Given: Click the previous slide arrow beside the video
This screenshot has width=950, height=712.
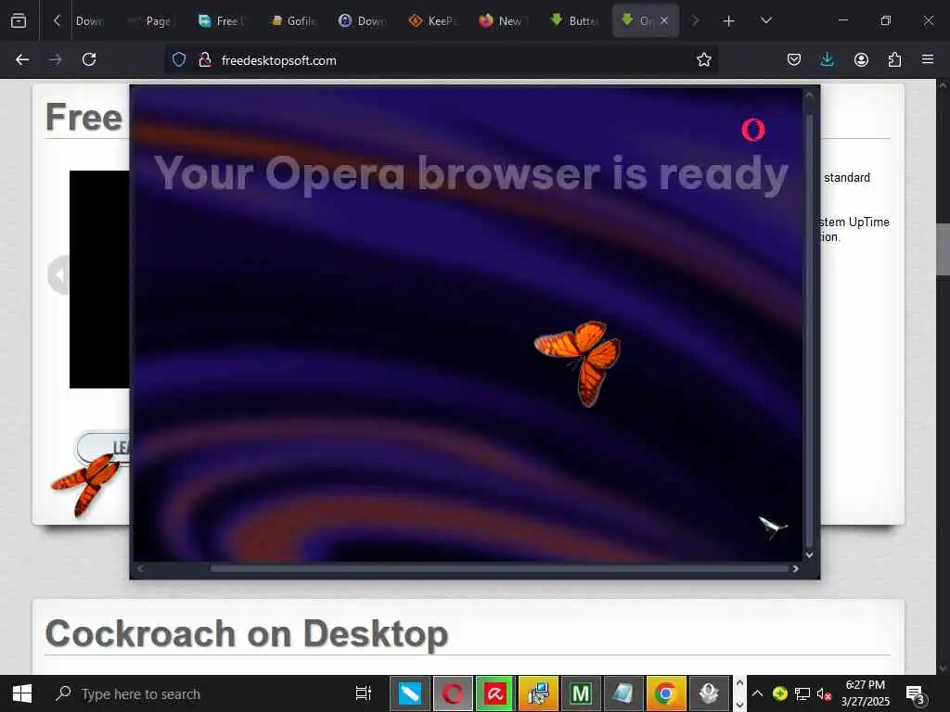Looking at the screenshot, I should pos(58,275).
